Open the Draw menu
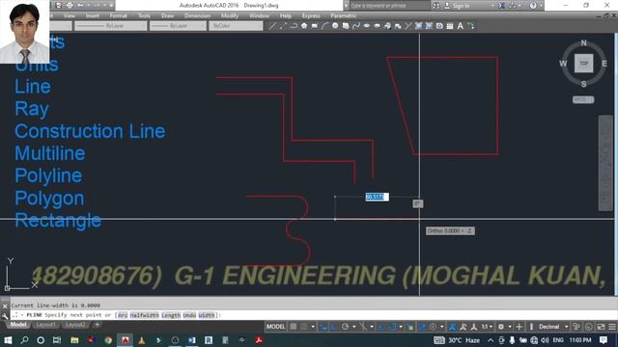The image size is (618, 347). [x=167, y=15]
